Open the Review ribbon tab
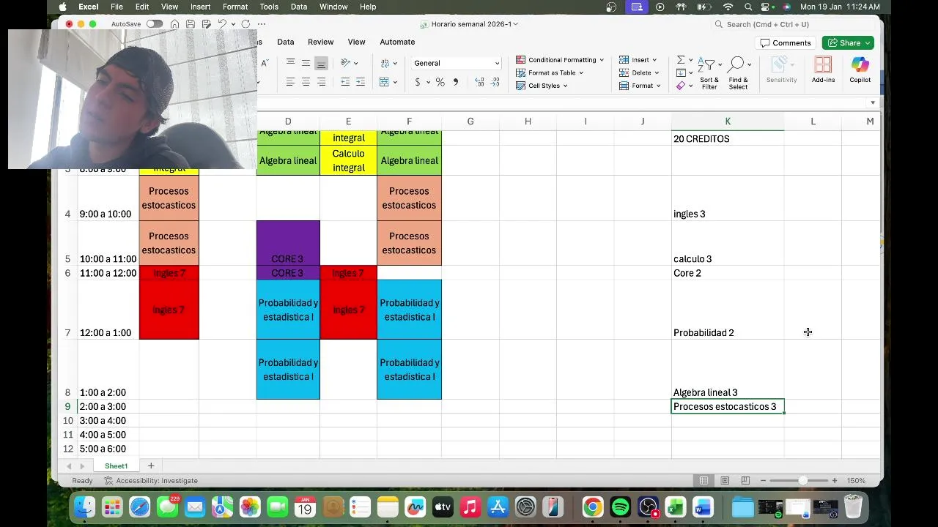 coord(320,42)
